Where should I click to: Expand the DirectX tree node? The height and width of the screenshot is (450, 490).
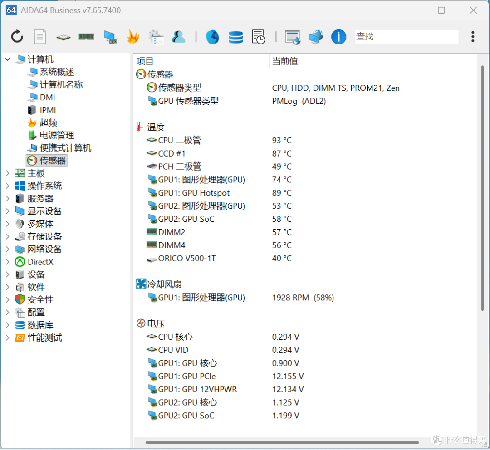coord(8,262)
